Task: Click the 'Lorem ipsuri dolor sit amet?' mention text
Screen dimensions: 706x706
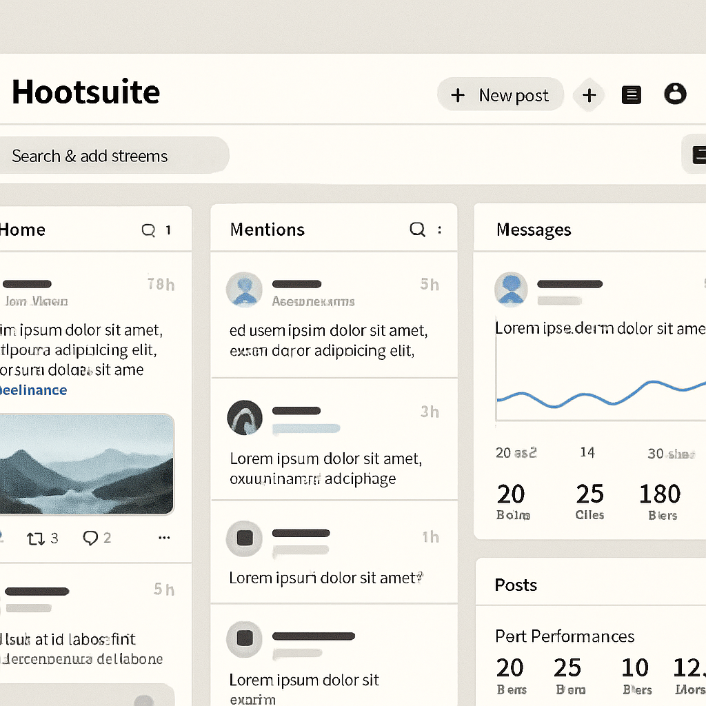Action: (326, 578)
